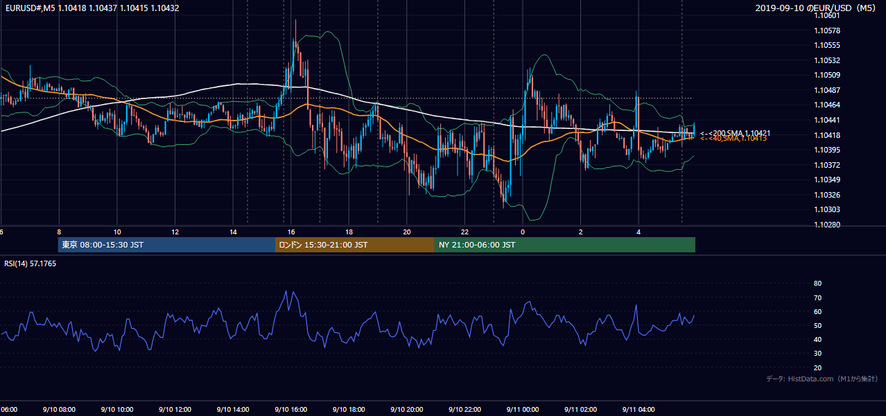Click price level 1.10578 on the axis
Image resolution: width=886 pixels, height=416 pixels.
tap(826, 31)
